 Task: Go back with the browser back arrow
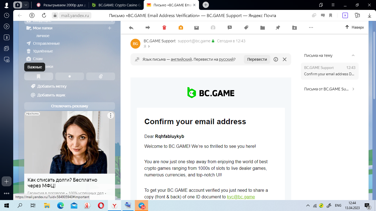click(x=20, y=15)
